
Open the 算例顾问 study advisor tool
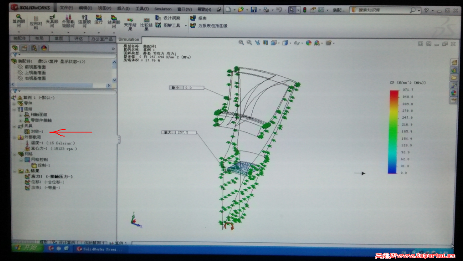(19, 21)
